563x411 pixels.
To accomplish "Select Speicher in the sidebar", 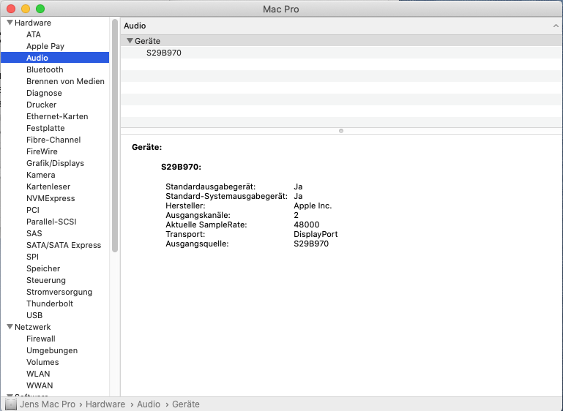I will tap(43, 268).
